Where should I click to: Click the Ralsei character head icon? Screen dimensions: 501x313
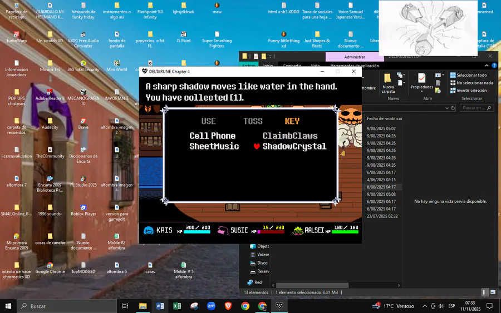click(x=298, y=230)
